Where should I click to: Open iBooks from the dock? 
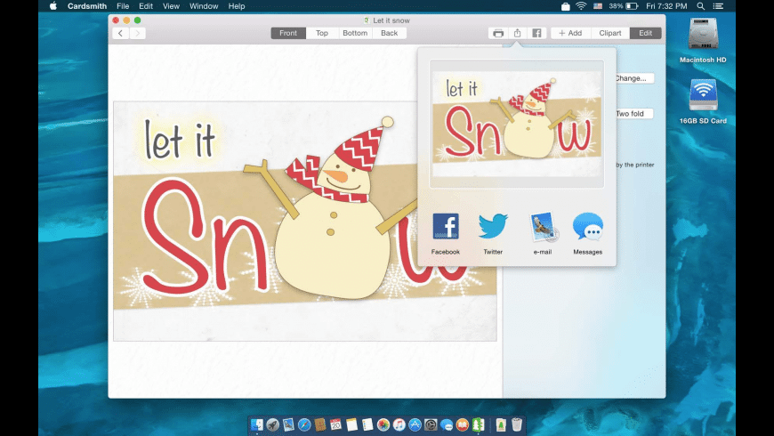click(462, 424)
